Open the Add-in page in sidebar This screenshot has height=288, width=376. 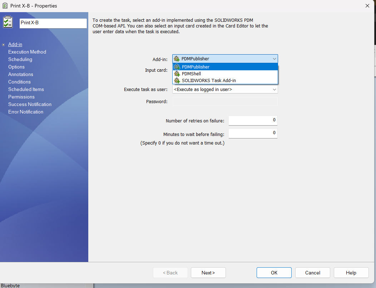pos(15,44)
